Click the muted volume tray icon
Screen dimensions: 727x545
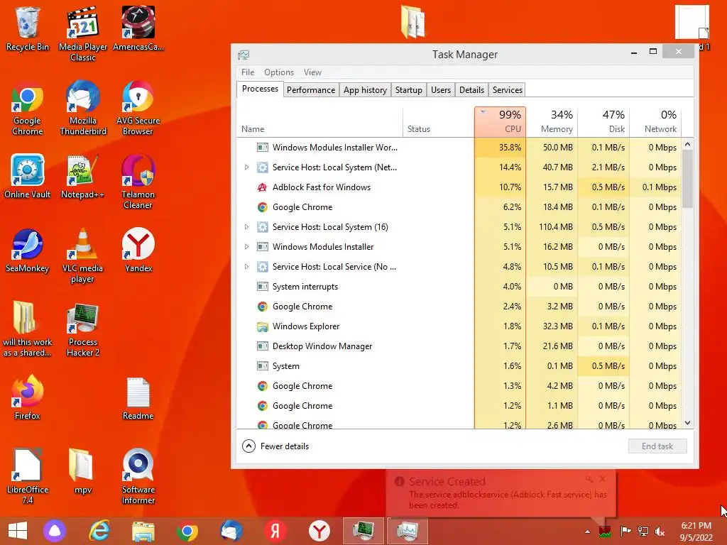(x=660, y=532)
